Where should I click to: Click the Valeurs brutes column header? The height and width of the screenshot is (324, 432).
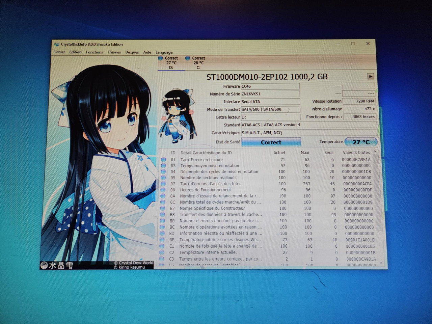(x=356, y=153)
